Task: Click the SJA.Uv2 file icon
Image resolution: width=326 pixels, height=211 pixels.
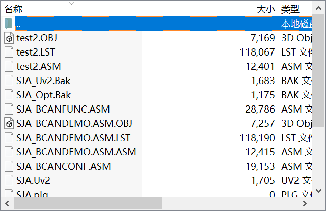Action: pos(9,180)
